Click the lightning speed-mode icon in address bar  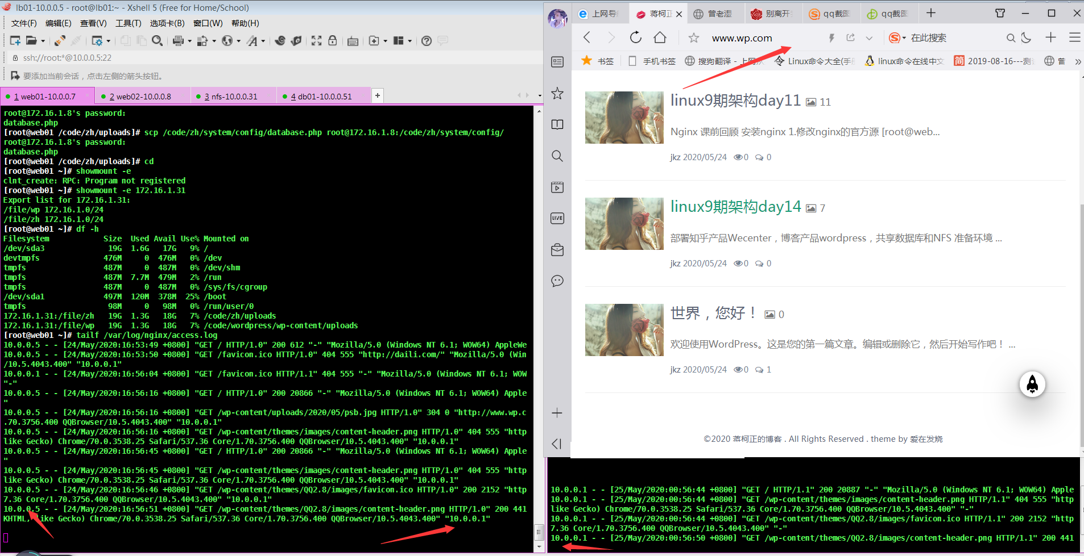831,37
